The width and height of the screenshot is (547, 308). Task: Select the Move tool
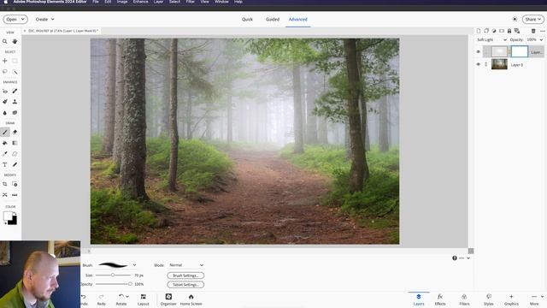coord(5,61)
